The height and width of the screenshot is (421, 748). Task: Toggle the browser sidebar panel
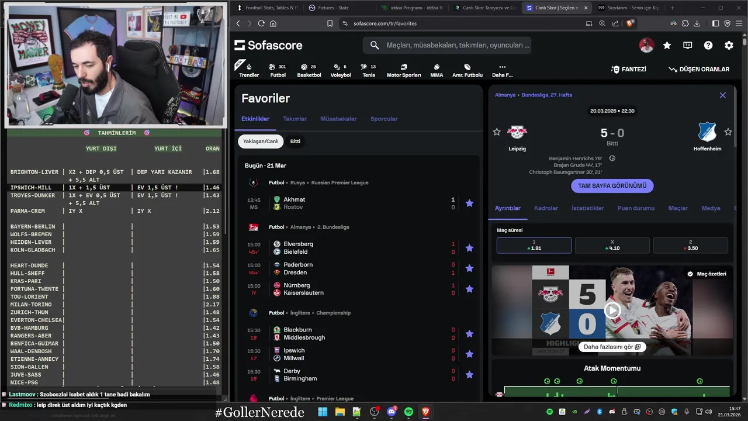716,23
